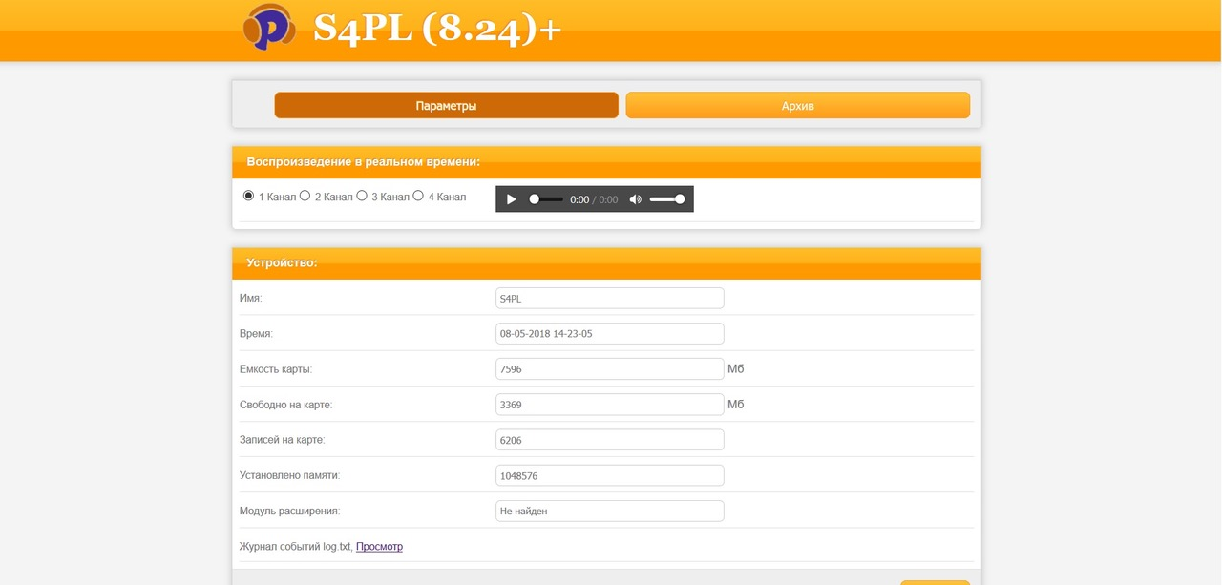Click the Записей на карте field
This screenshot has width=1222, height=585.
click(x=609, y=440)
